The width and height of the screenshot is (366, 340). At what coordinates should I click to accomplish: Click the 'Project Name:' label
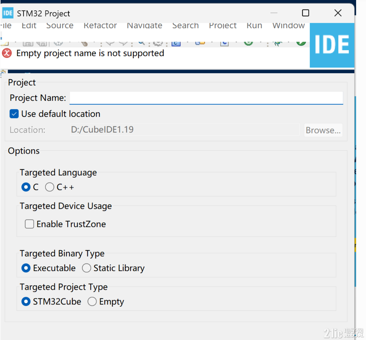[x=38, y=98]
